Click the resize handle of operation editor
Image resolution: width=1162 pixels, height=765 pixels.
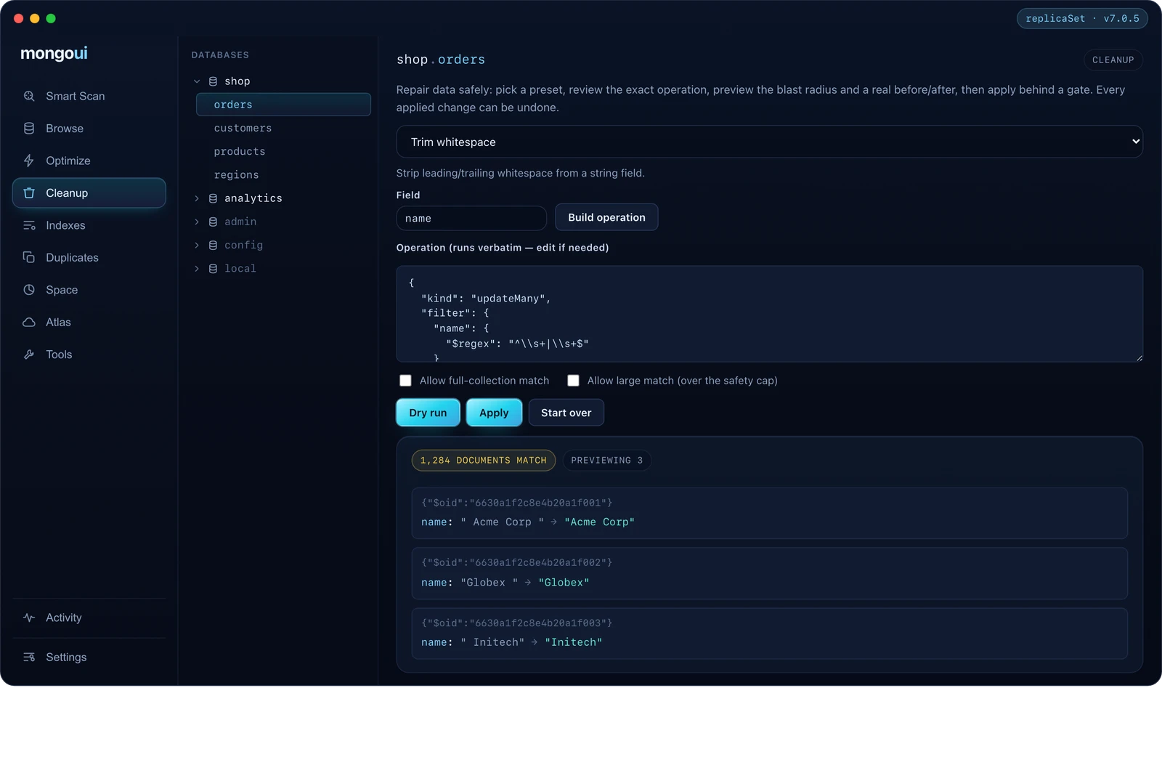1139,357
